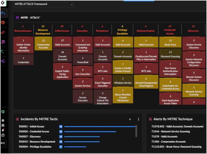Viewport: 207px width, 154px height.
Task: Click the KC user avatar
Action: (x=3, y=143)
